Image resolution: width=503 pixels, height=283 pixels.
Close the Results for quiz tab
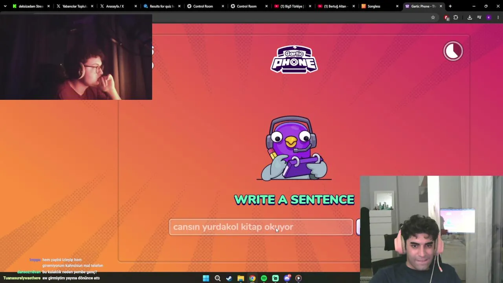[180, 6]
